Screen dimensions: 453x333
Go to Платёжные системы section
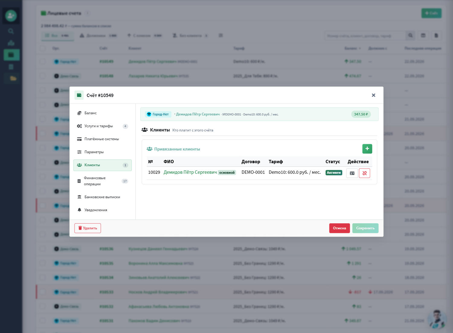(x=102, y=139)
